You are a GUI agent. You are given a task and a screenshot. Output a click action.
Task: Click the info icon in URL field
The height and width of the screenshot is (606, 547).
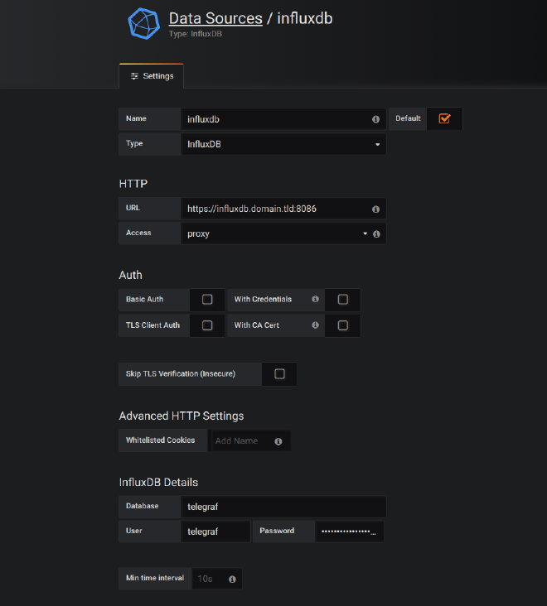(375, 209)
